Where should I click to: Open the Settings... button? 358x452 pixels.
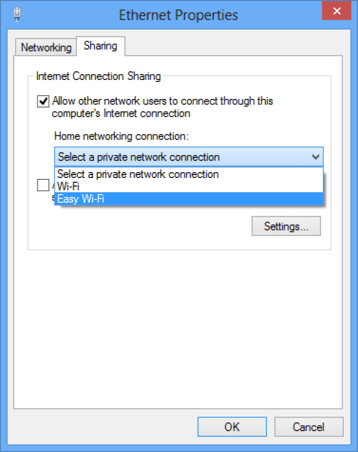[x=286, y=226]
